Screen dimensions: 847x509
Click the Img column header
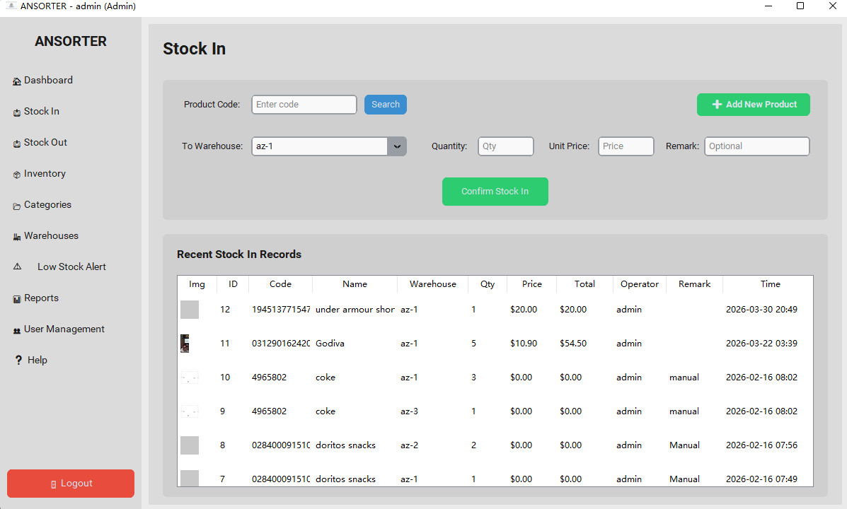tap(197, 284)
